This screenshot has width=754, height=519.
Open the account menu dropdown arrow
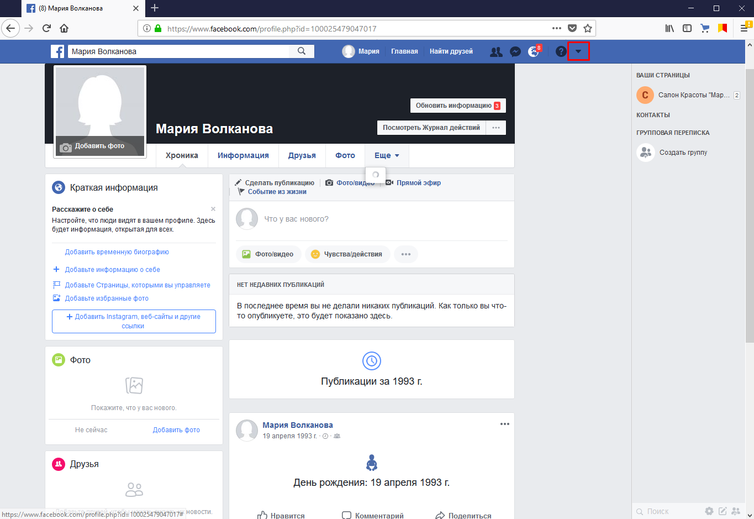[578, 51]
